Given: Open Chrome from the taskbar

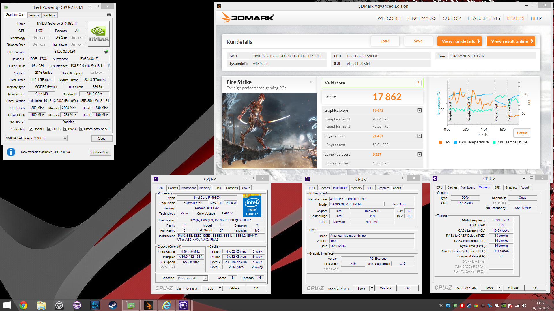Looking at the screenshot, I should (23, 305).
